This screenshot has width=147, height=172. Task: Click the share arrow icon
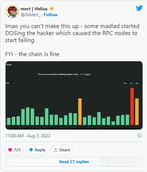tap(56, 150)
